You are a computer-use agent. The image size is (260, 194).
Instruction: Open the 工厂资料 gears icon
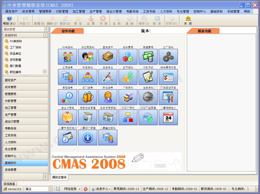coord(168,57)
